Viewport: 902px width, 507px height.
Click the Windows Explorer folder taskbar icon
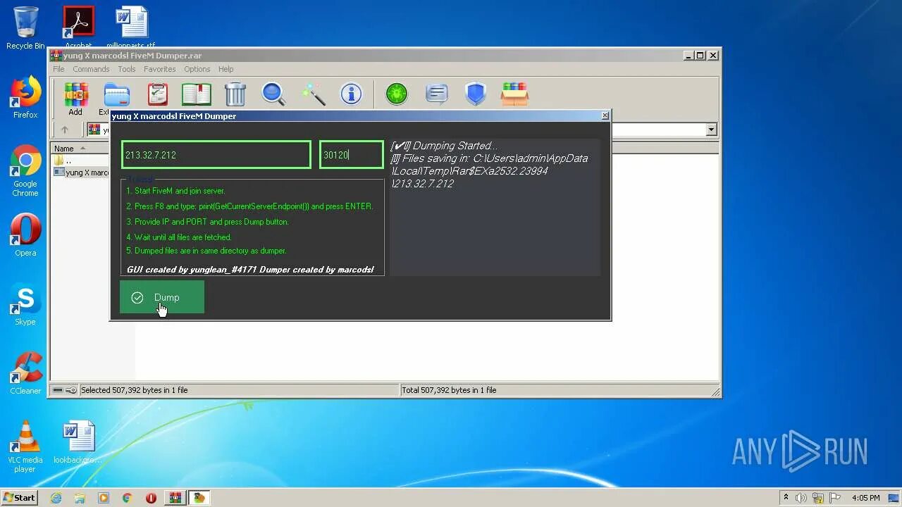pos(80,498)
